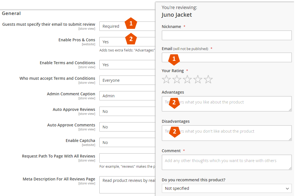Screen dimensions: 296x196
Task: Open the Enable Captcha dropdown
Action: (x=127, y=143)
